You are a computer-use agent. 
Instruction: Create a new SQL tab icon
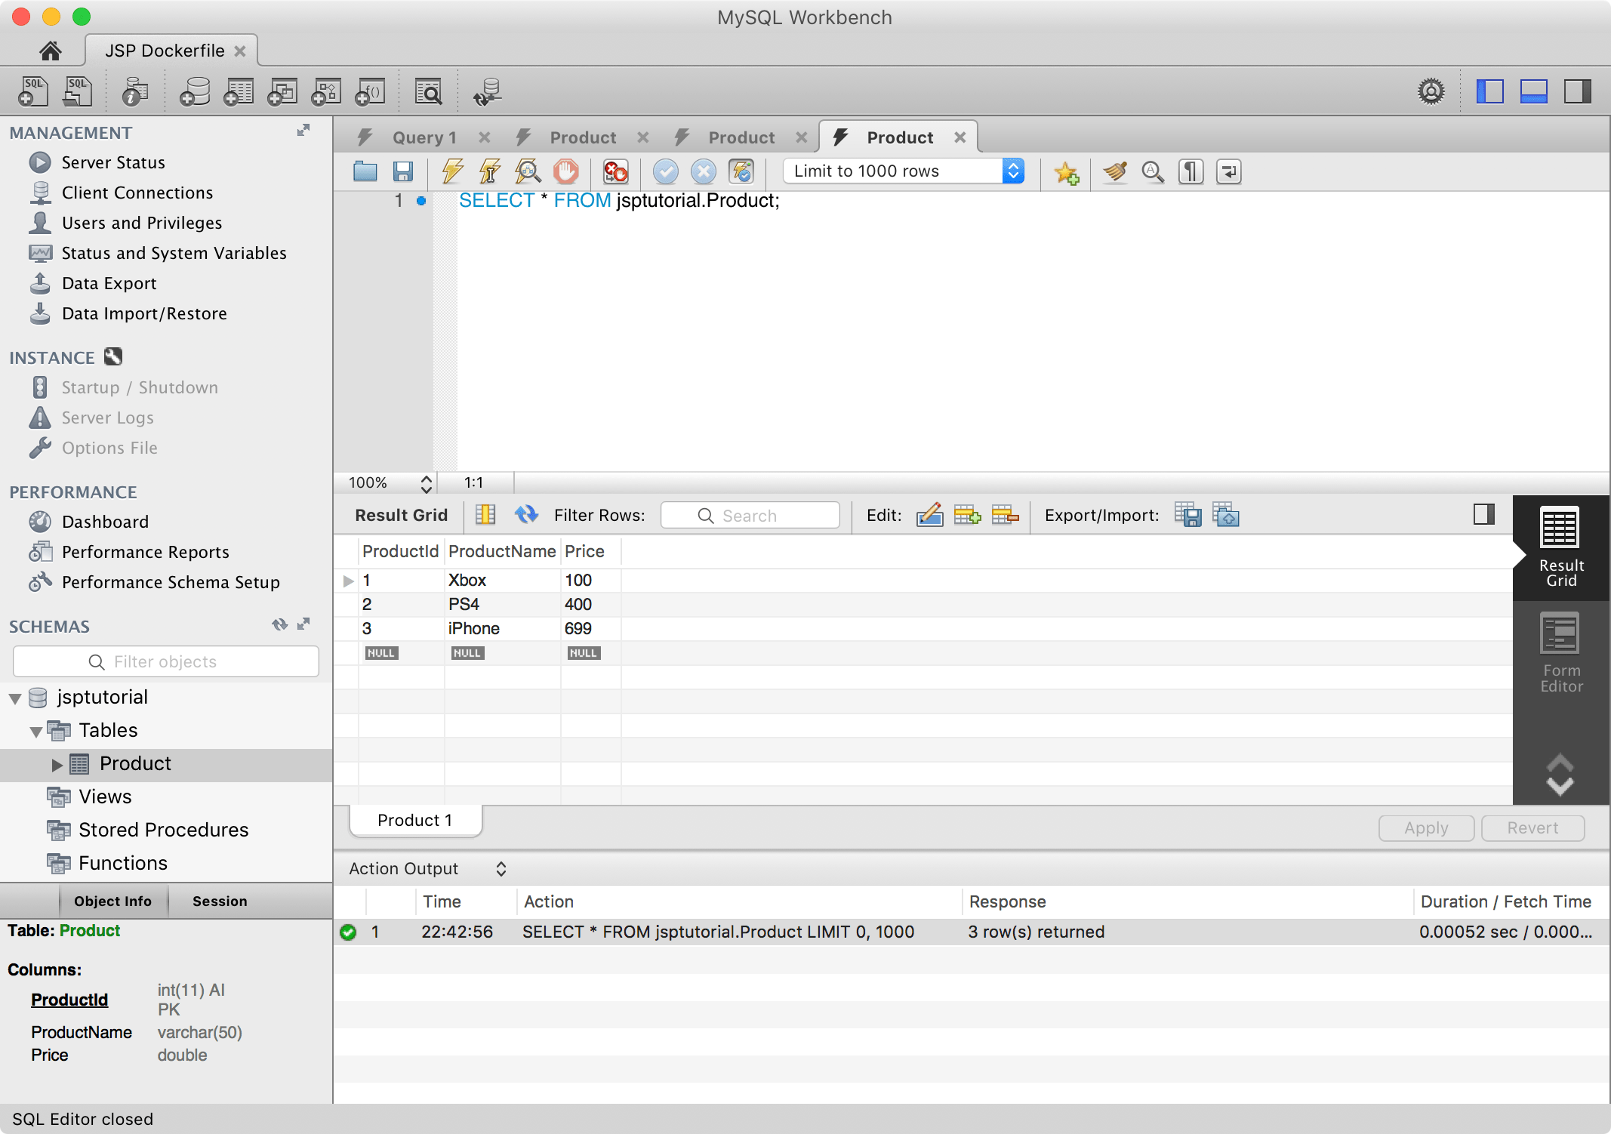pyautogui.click(x=33, y=92)
